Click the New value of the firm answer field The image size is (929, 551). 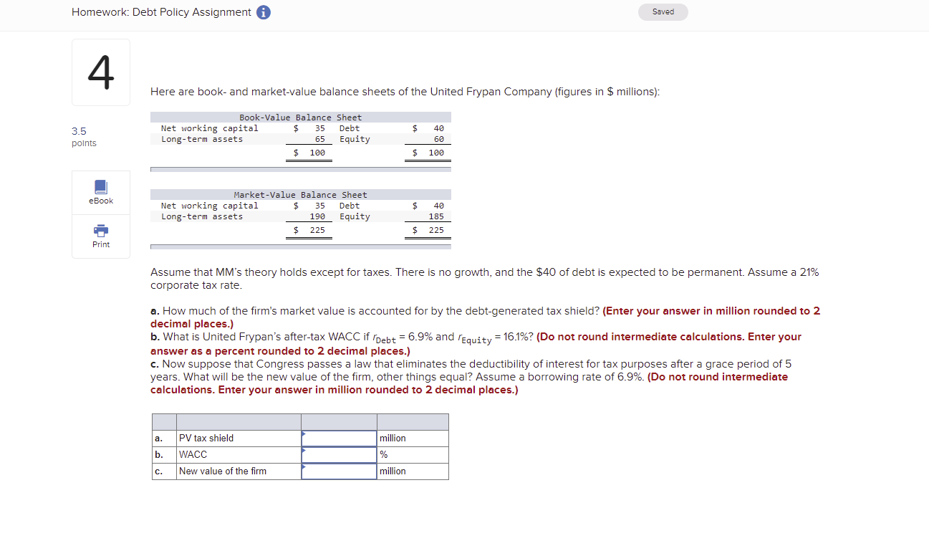(339, 471)
